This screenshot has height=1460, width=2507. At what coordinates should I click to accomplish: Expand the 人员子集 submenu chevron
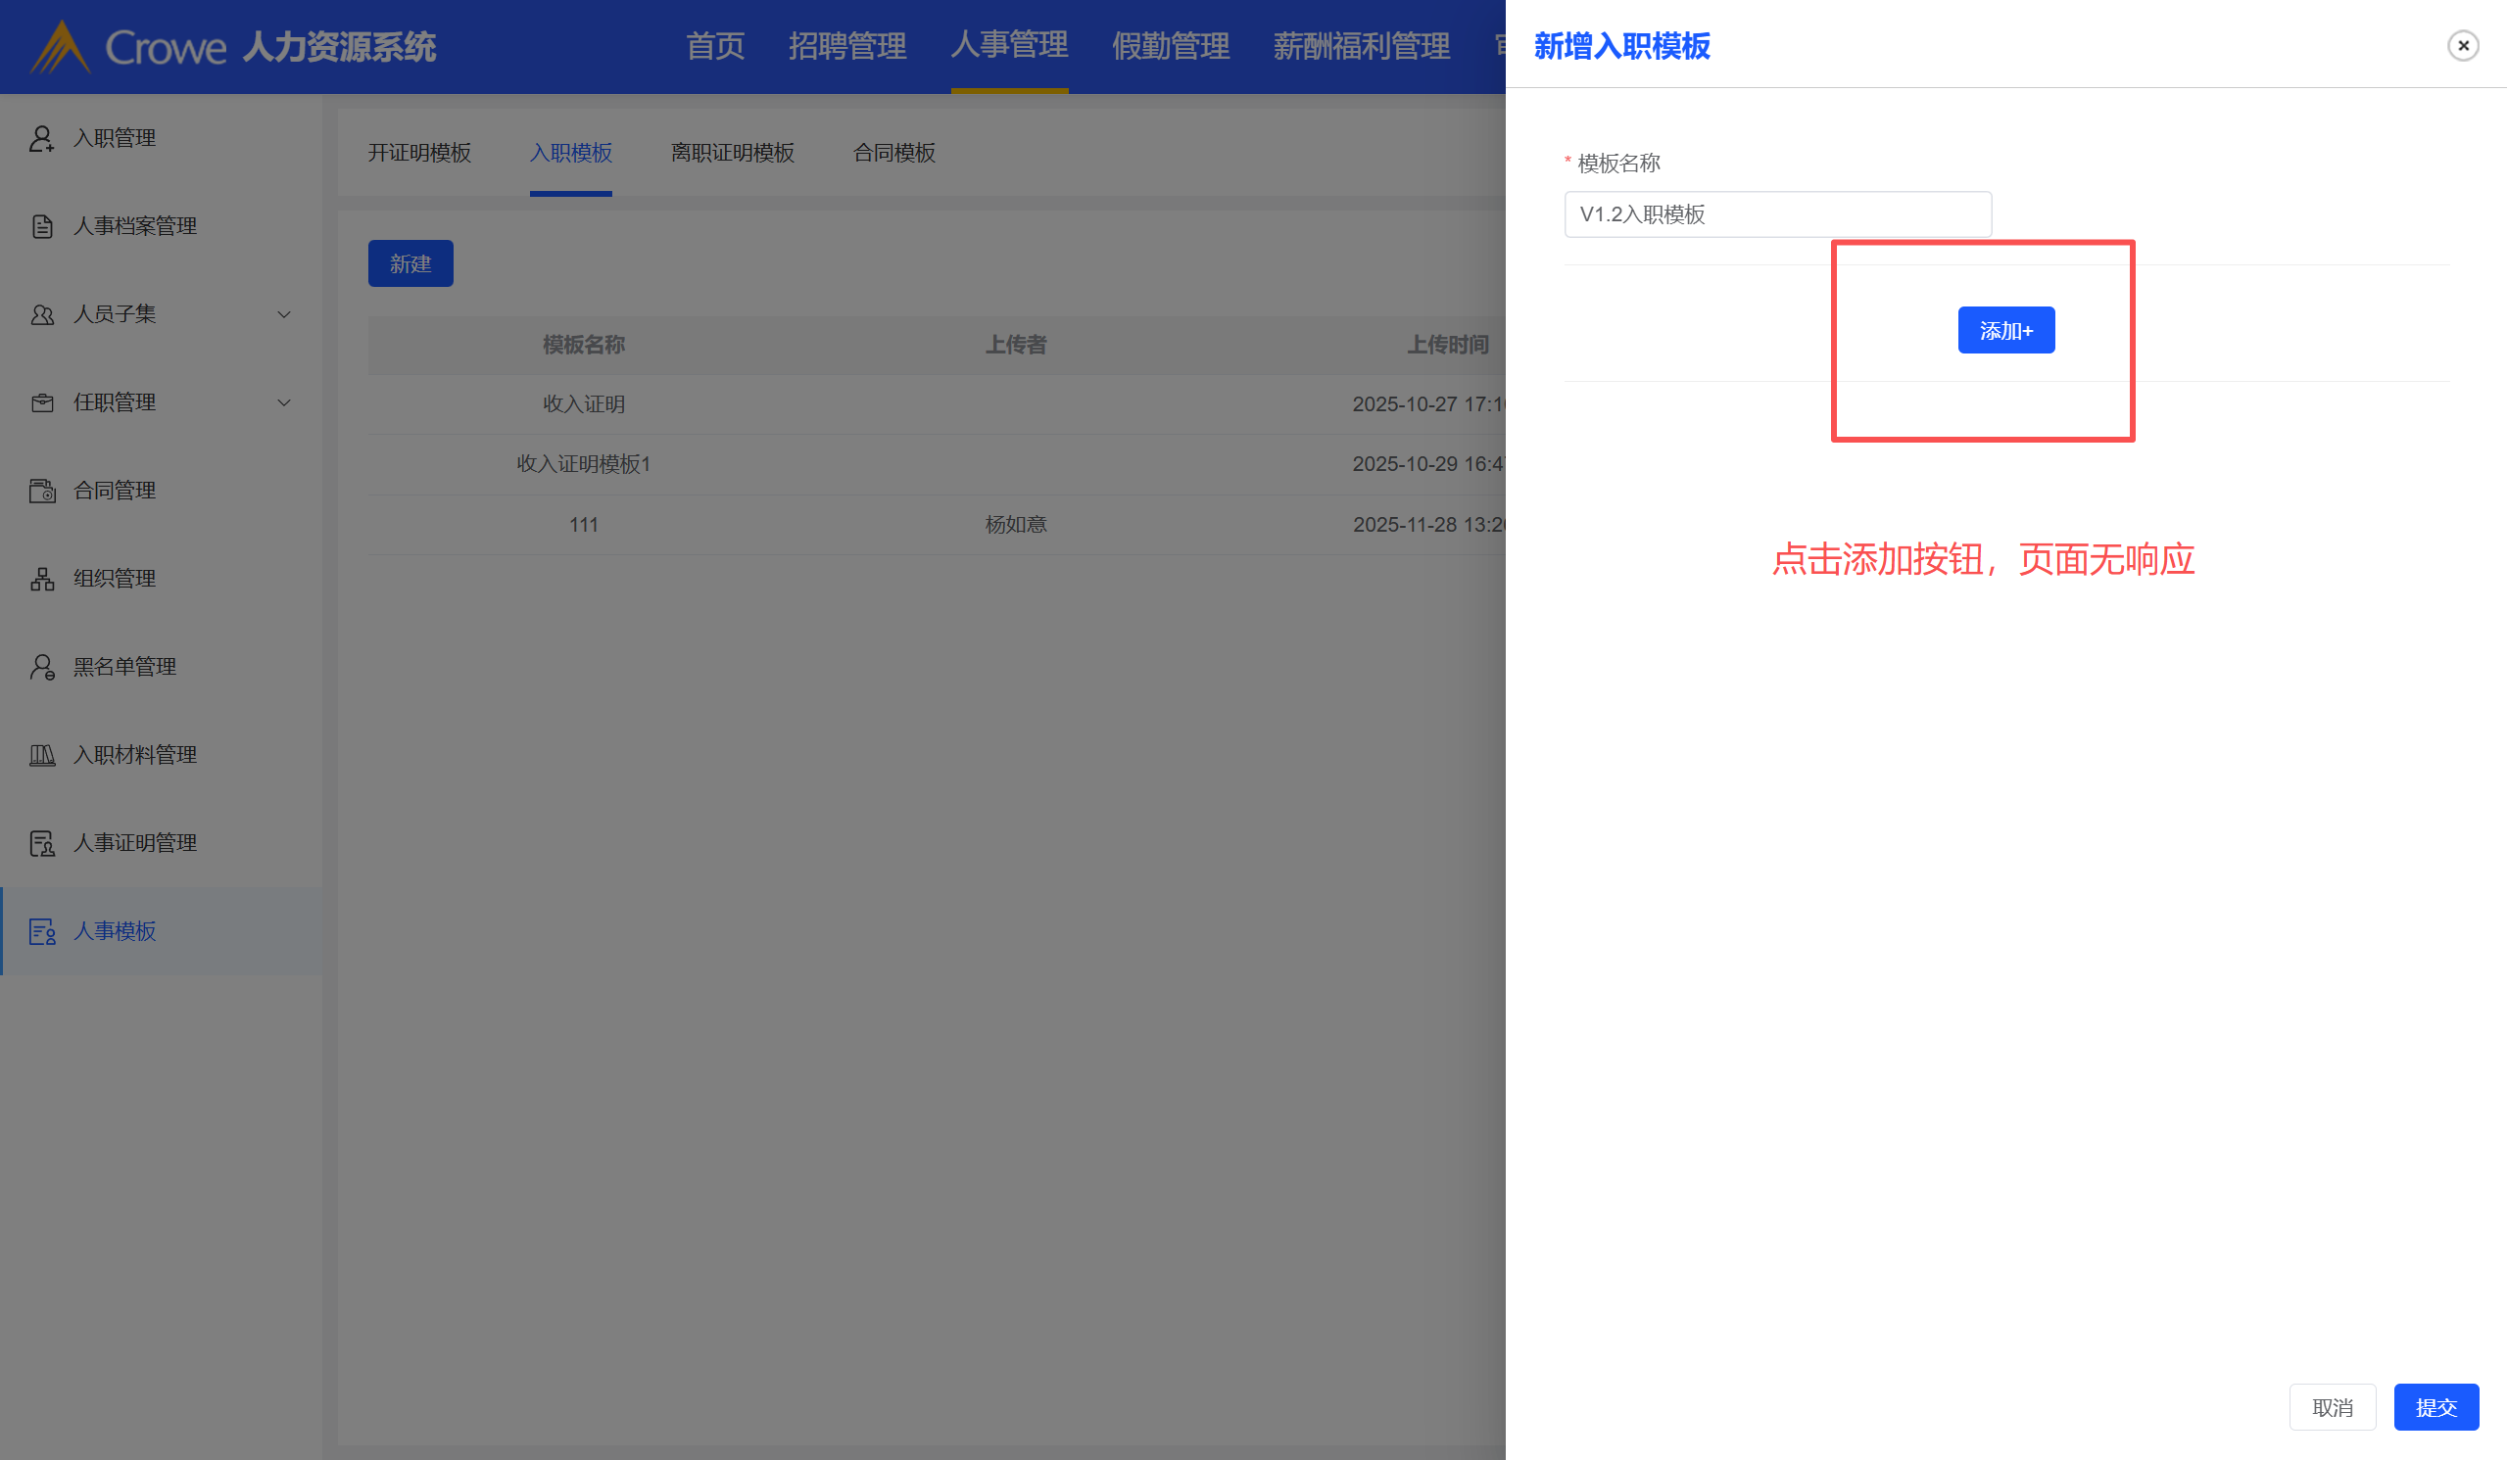pyautogui.click(x=283, y=314)
